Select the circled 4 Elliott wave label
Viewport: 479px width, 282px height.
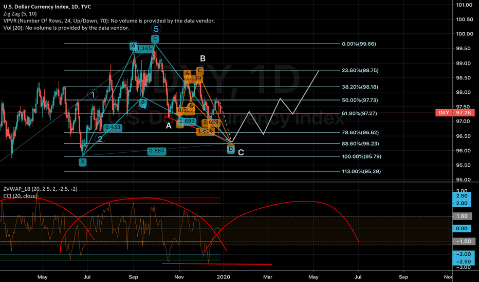(x=143, y=107)
